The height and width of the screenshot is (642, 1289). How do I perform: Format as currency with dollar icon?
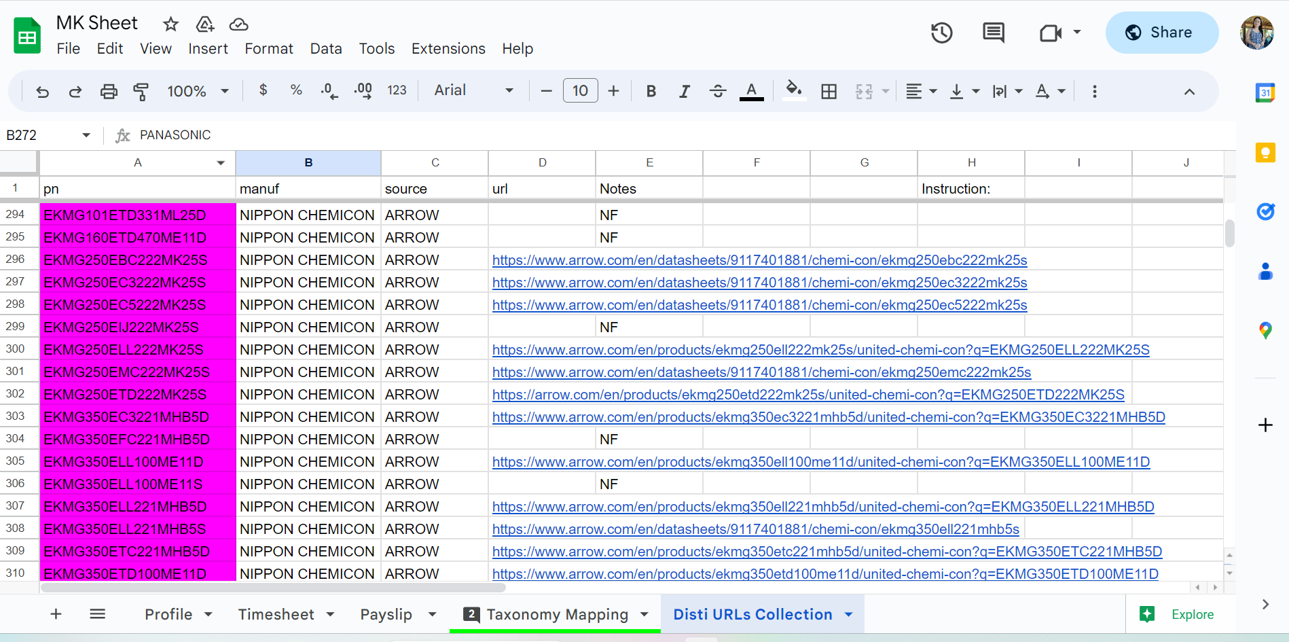point(264,90)
